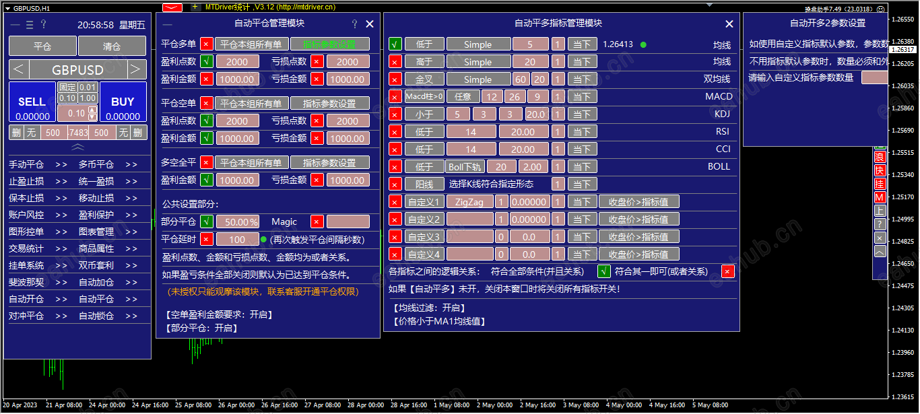Collapse the trading panel with the double chevron

click(x=78, y=147)
